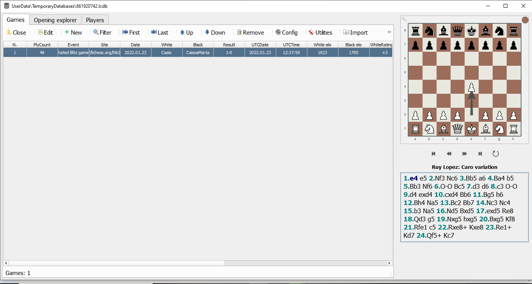Click the white pawn on e4
Viewport: 532px width, 284px height.
click(x=472, y=87)
